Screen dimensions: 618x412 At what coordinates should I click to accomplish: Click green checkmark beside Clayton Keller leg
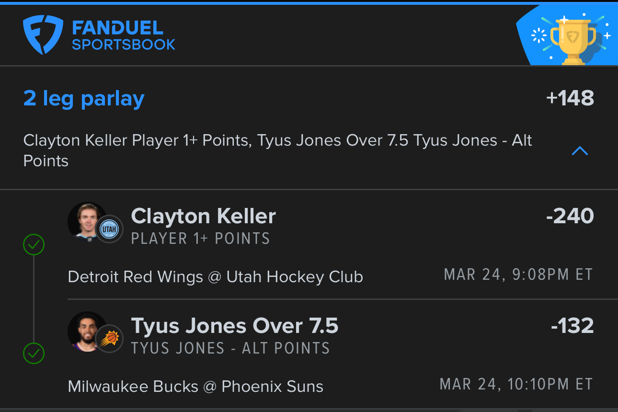click(x=34, y=245)
